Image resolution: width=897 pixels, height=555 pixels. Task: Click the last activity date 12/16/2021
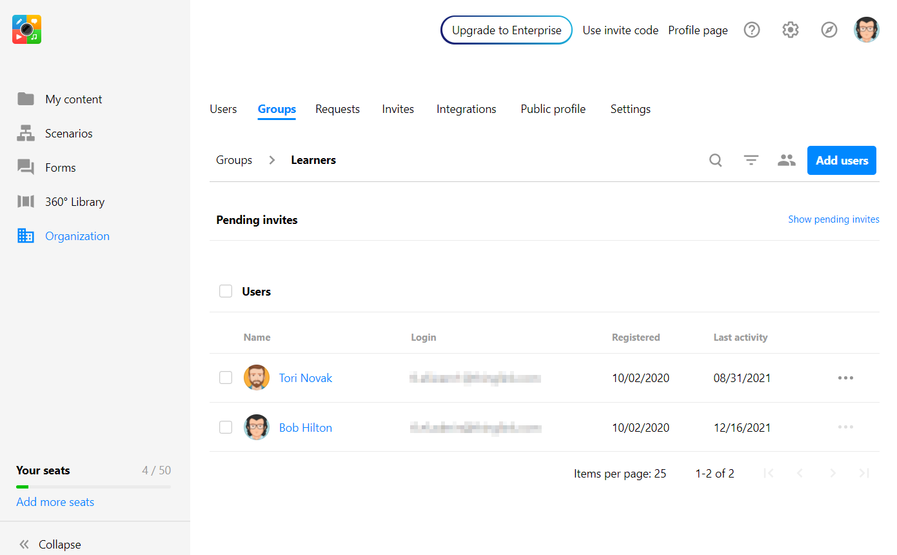(742, 427)
